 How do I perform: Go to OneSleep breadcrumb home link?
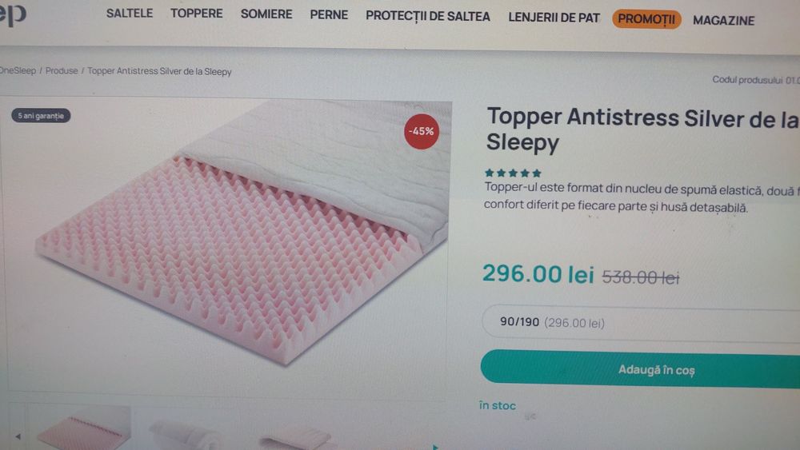pyautogui.click(x=18, y=71)
